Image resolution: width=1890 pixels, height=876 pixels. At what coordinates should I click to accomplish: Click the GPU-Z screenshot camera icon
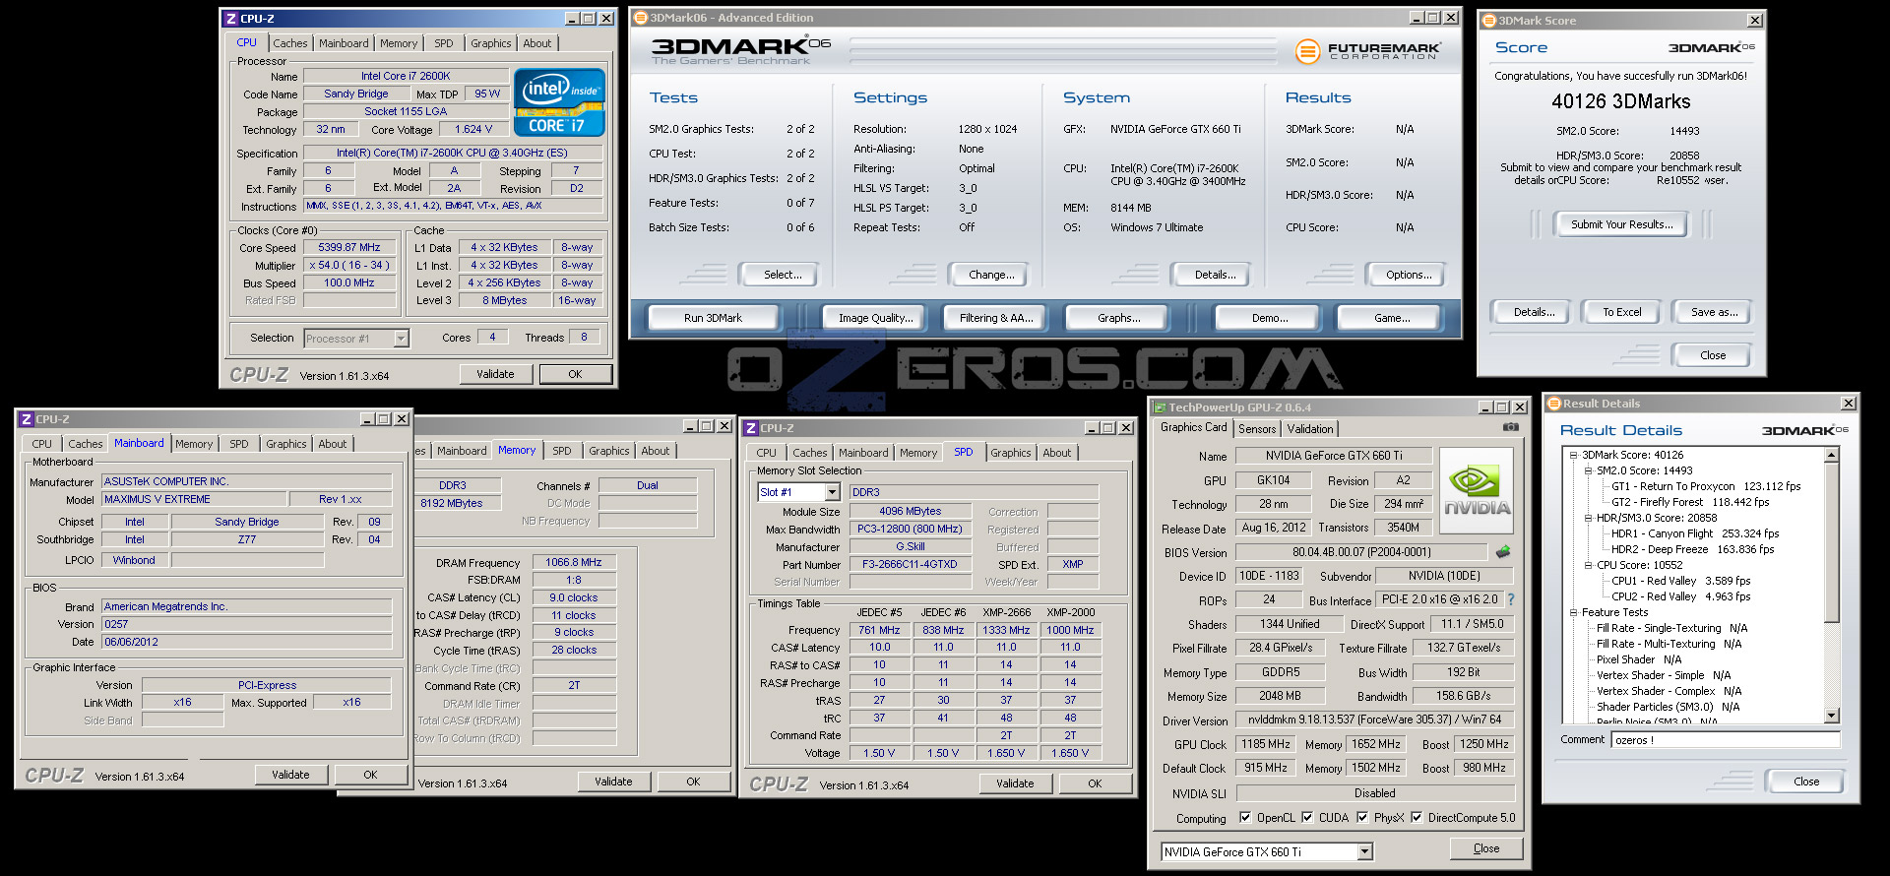(1510, 427)
